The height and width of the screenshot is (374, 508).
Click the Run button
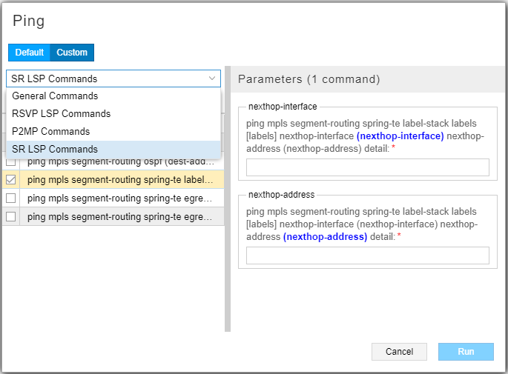pos(466,352)
